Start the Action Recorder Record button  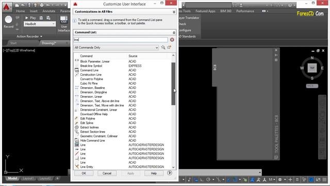(8, 22)
